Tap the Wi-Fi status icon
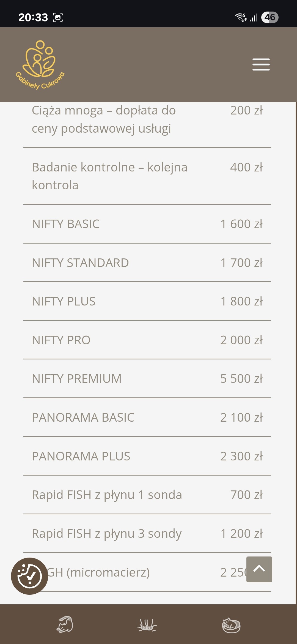 (241, 17)
